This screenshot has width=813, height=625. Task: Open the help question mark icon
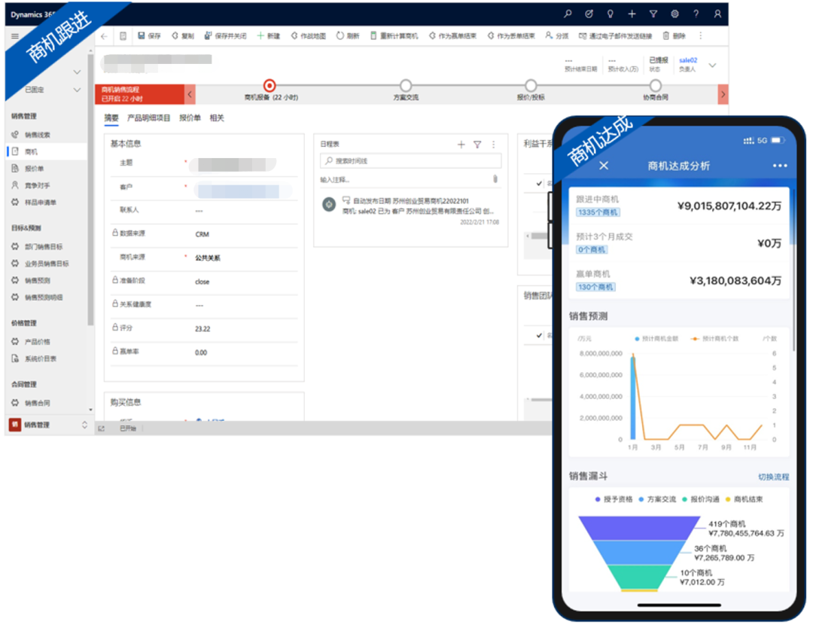pyautogui.click(x=696, y=14)
